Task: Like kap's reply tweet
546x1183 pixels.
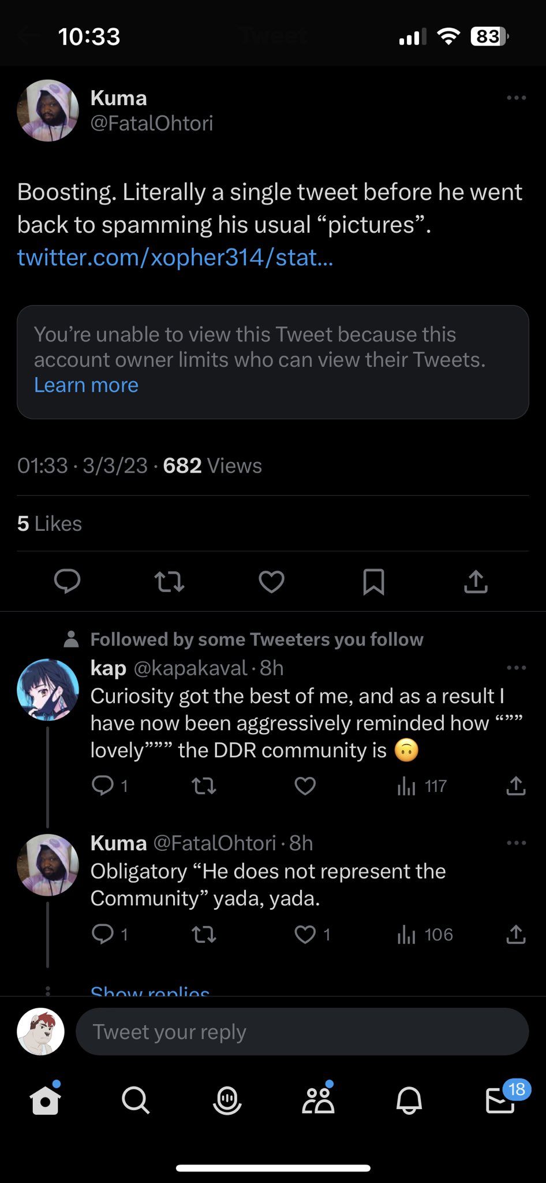Action: [305, 786]
